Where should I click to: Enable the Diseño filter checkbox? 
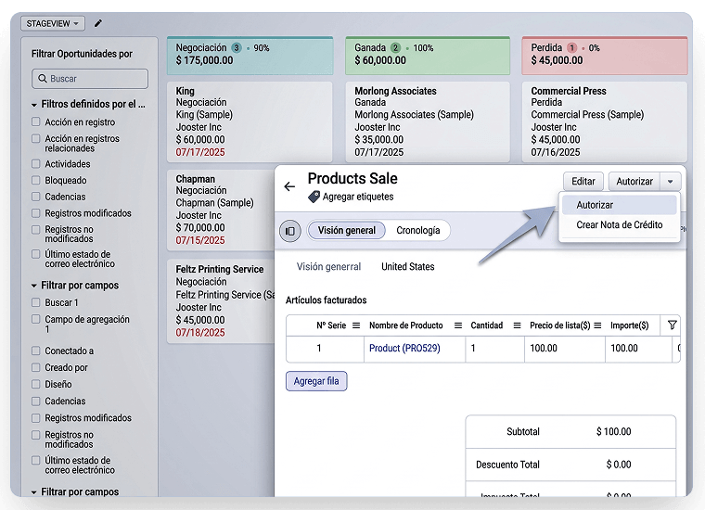pyautogui.click(x=36, y=384)
